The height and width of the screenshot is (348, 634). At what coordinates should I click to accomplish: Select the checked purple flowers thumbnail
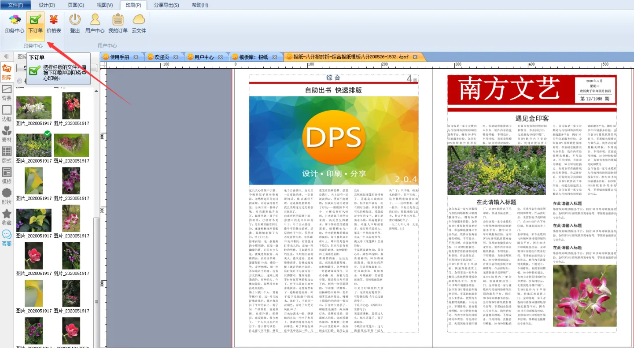[x=34, y=145]
